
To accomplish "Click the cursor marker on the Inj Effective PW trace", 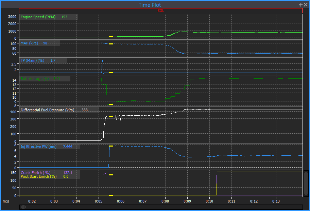I will coord(111,146).
